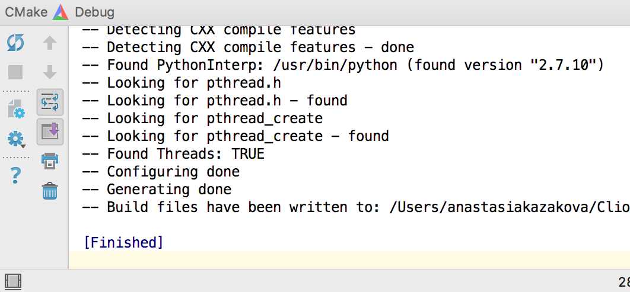630x292 pixels.
Task: Expand the gear options dropdown menu
Action: coord(17,140)
